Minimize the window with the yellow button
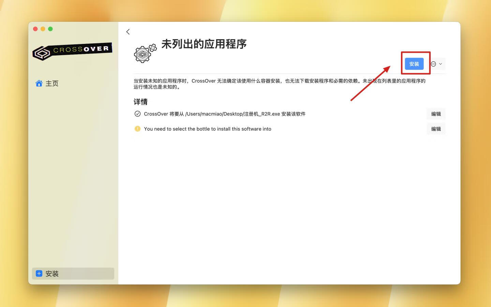Image resolution: width=491 pixels, height=307 pixels. tap(43, 29)
